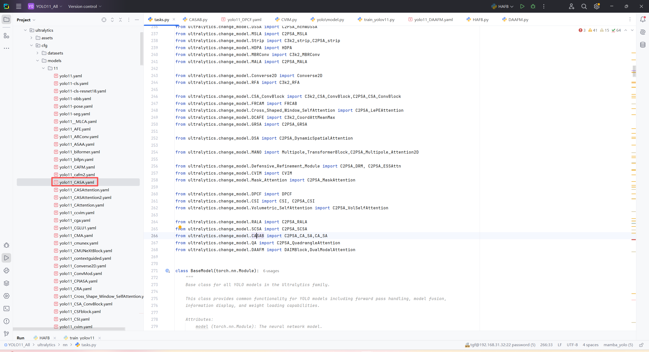
Task: Open Search Everywhere magnifier icon
Action: coord(584,6)
